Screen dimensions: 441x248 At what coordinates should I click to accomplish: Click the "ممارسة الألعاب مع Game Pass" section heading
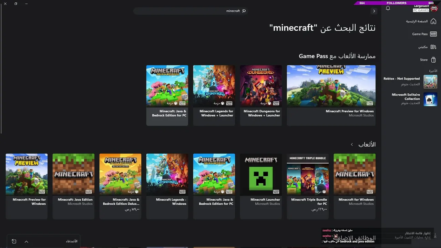pos(337,56)
